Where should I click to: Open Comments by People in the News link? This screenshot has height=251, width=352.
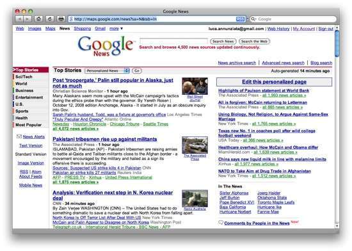click(x=257, y=223)
